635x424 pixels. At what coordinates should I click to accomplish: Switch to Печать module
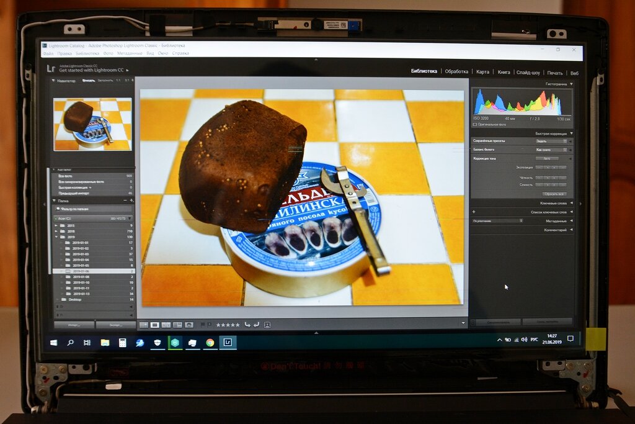(555, 73)
